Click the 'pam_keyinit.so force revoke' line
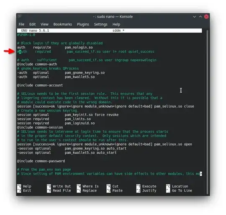 (68, 115)
